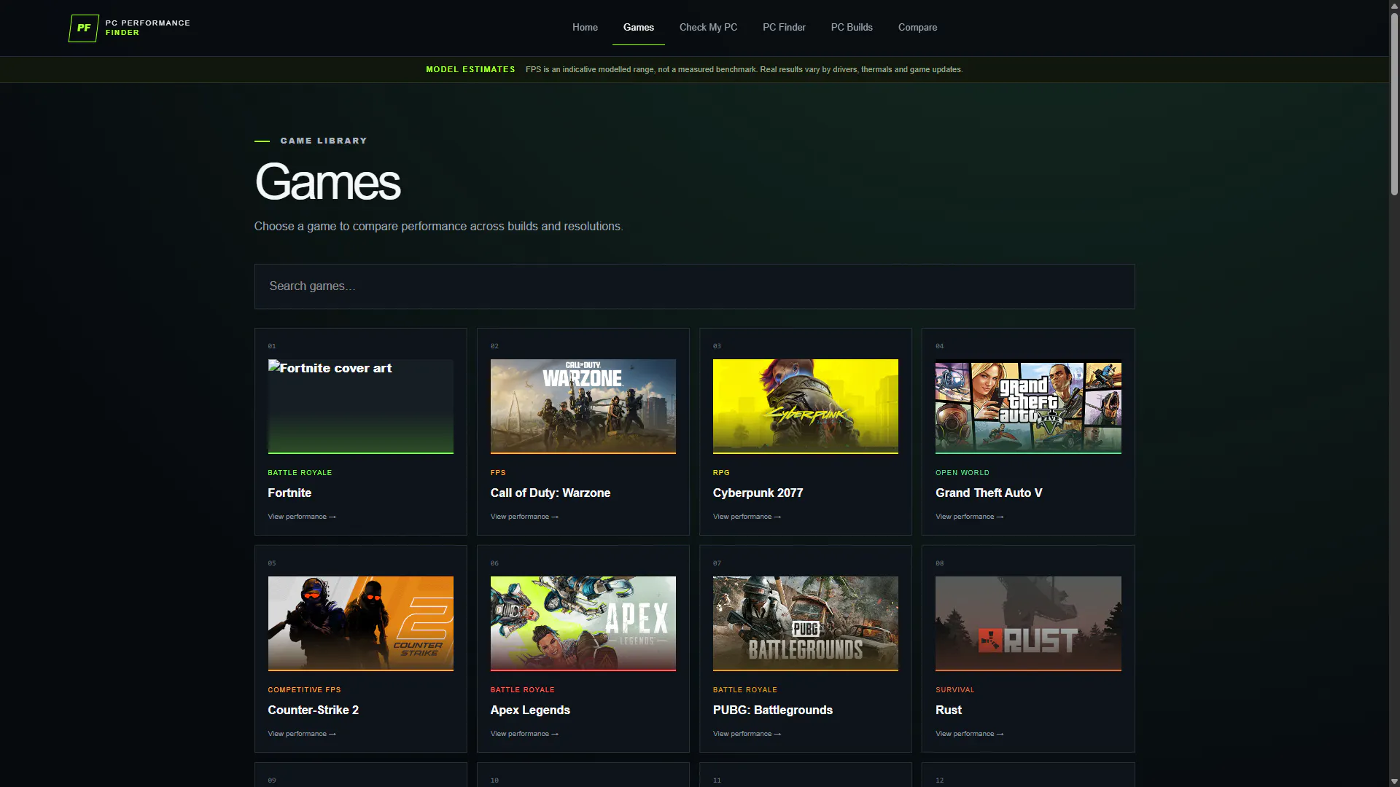Select the Counter-Strike 2 title

(313, 710)
